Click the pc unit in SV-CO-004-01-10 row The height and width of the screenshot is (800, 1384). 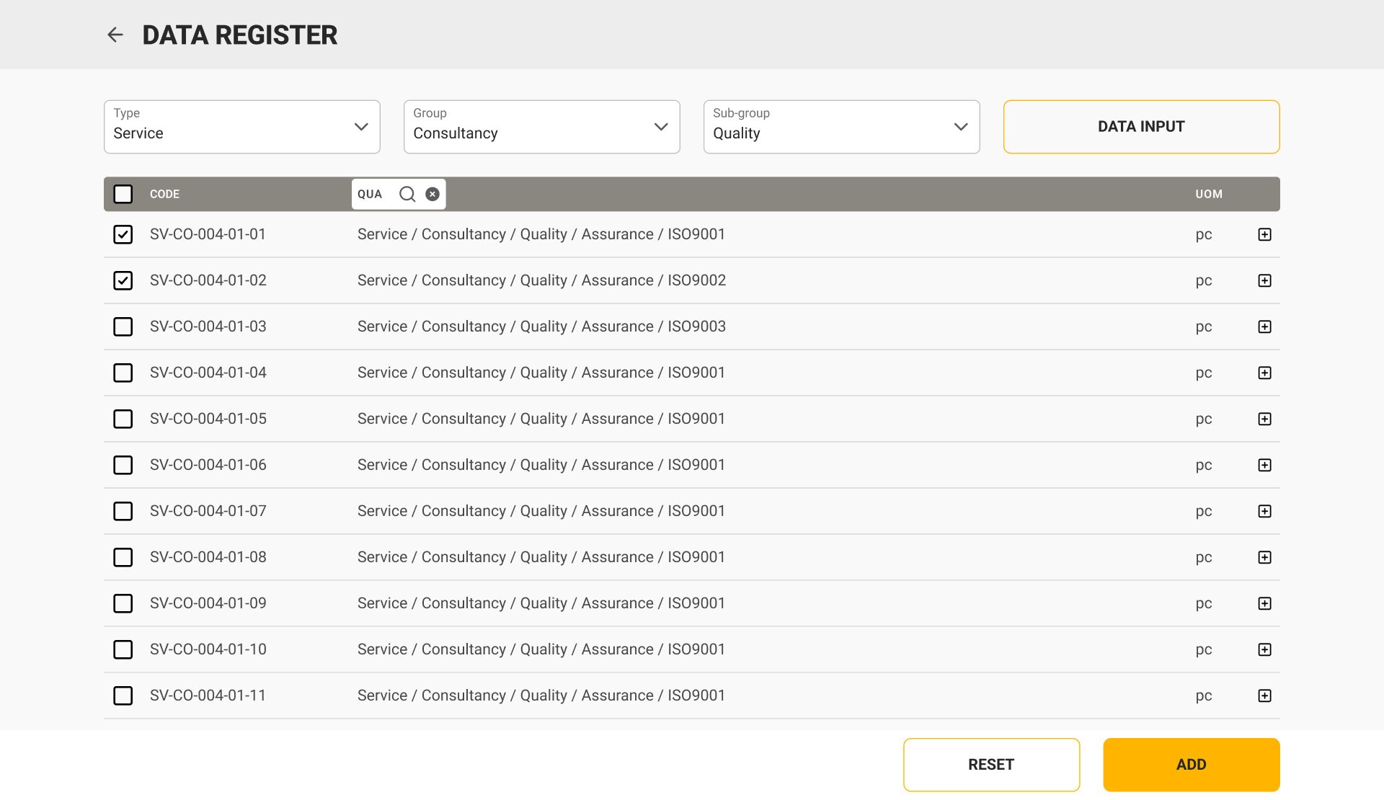[x=1204, y=650]
